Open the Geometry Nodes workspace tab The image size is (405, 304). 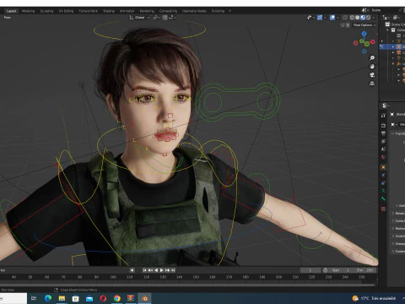tap(194, 11)
